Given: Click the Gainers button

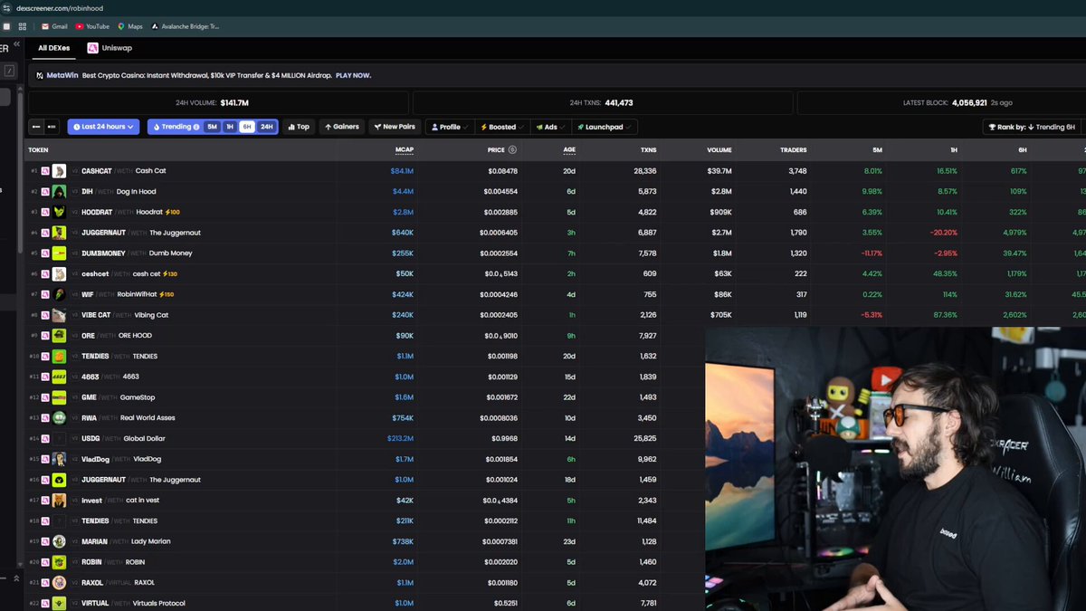Looking at the screenshot, I should [x=341, y=127].
